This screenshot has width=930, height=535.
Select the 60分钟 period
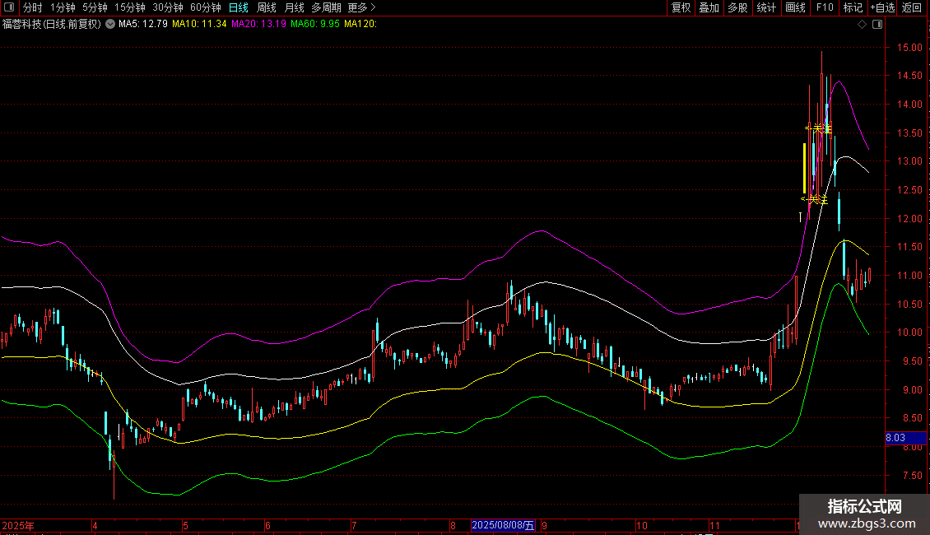[206, 7]
